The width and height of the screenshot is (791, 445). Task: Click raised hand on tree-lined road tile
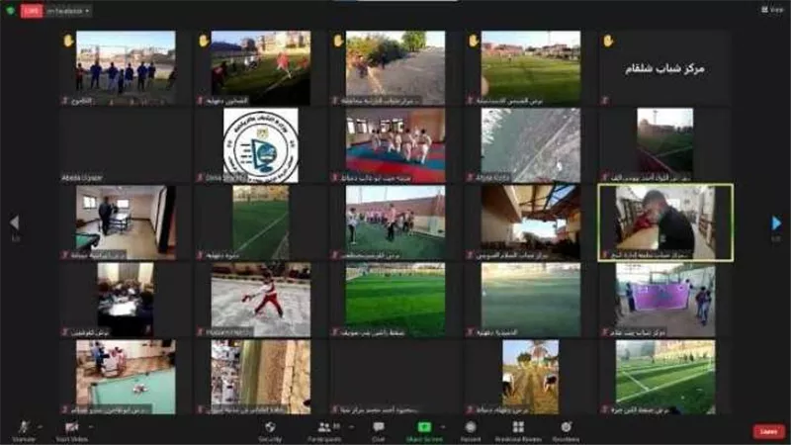coord(338,40)
